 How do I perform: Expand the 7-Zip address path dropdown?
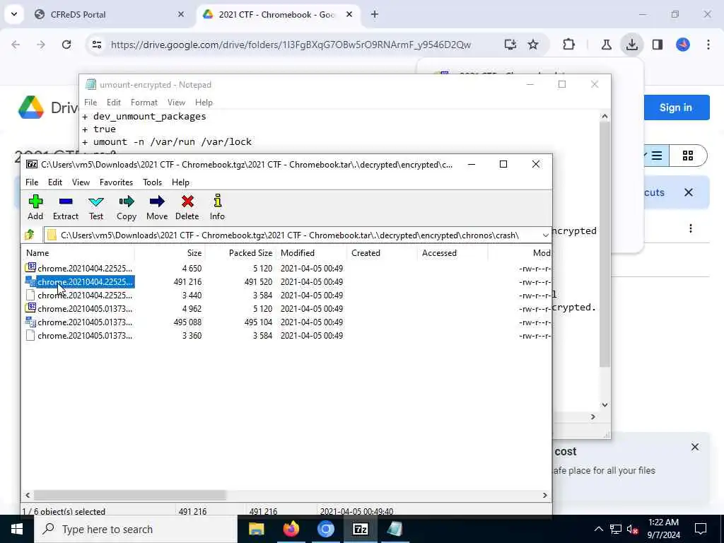[x=545, y=235]
